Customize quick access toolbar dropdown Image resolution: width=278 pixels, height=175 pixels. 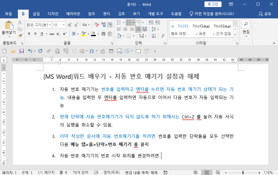[x=155, y=51]
